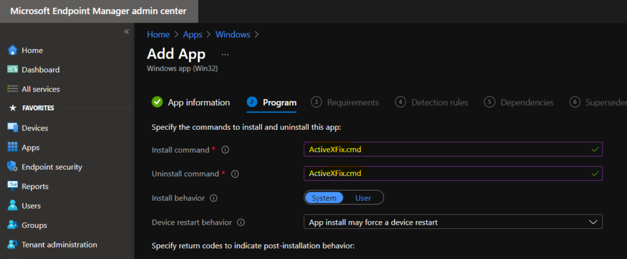627x259 pixels.
Task: Click the step 4 circle for Detection rules
Action: tap(400, 102)
